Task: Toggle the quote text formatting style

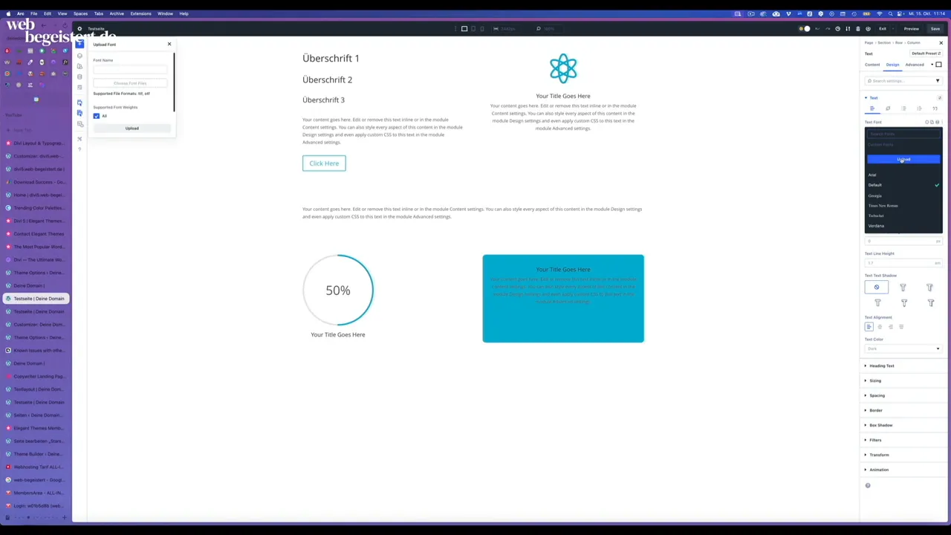Action: click(x=935, y=108)
